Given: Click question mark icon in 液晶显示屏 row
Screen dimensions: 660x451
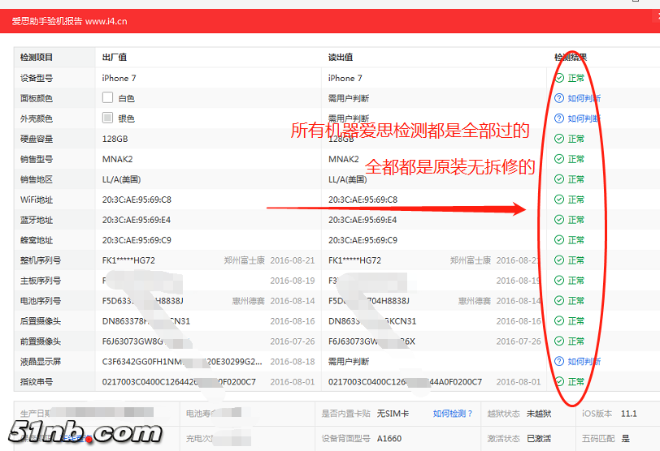Looking at the screenshot, I should [x=559, y=361].
